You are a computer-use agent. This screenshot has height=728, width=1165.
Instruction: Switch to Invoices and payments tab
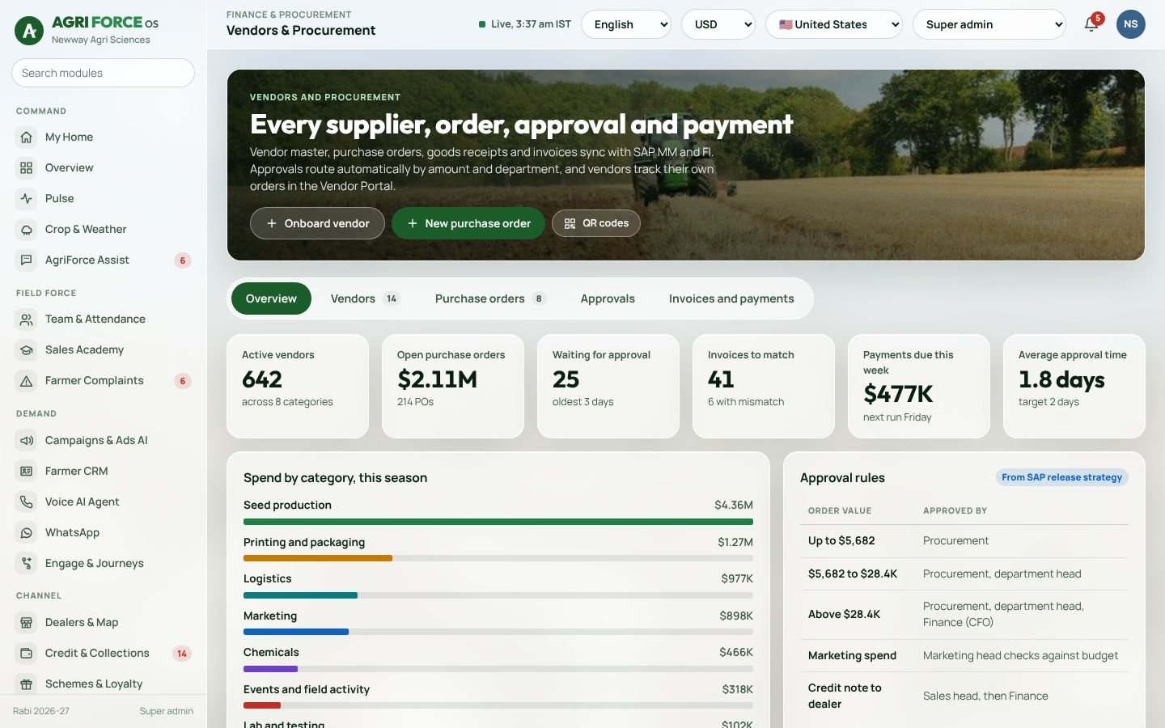731,298
